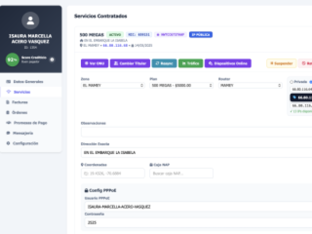This screenshot has width=312, height=234.
Task: Click the 500 MEGAS service title
Action: point(92,35)
